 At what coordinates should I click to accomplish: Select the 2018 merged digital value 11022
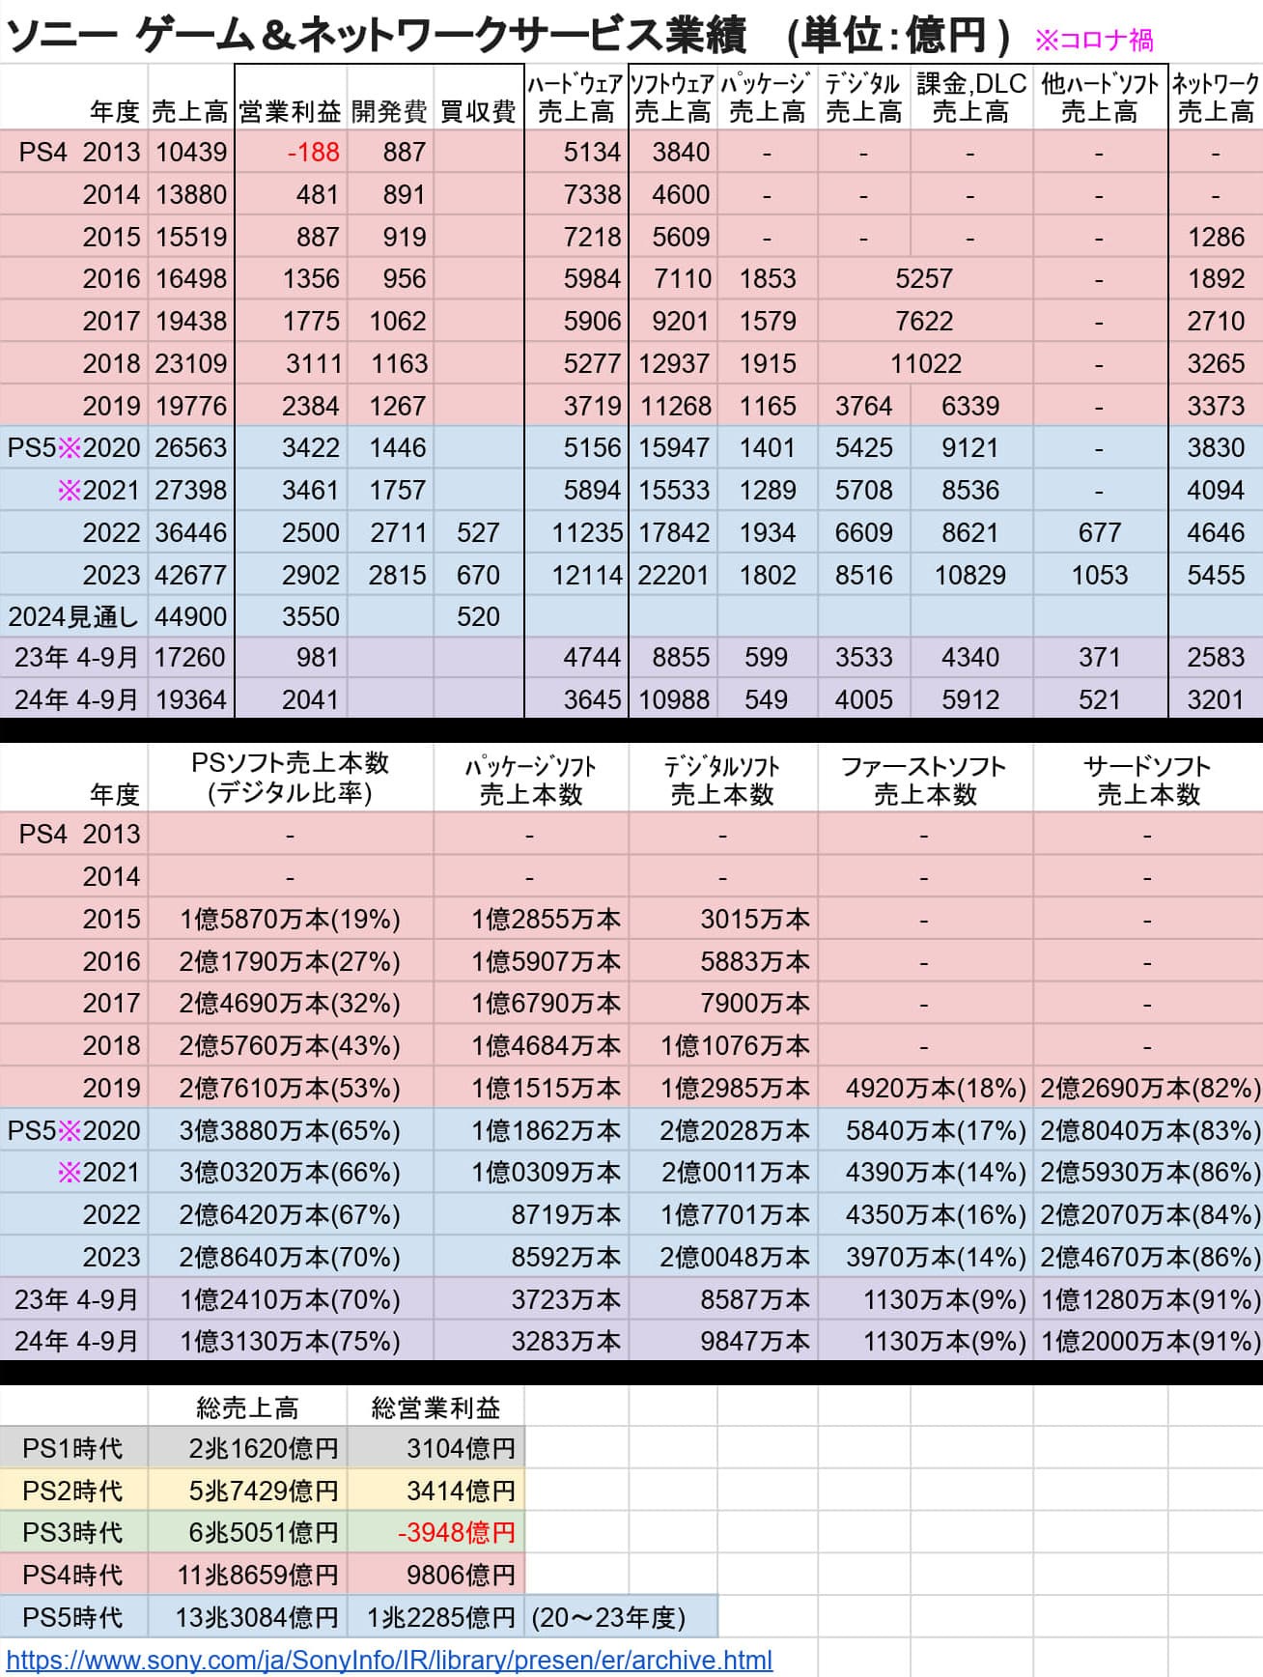click(x=925, y=364)
